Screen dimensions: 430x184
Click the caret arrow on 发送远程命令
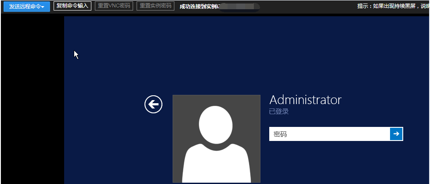tap(43, 7)
